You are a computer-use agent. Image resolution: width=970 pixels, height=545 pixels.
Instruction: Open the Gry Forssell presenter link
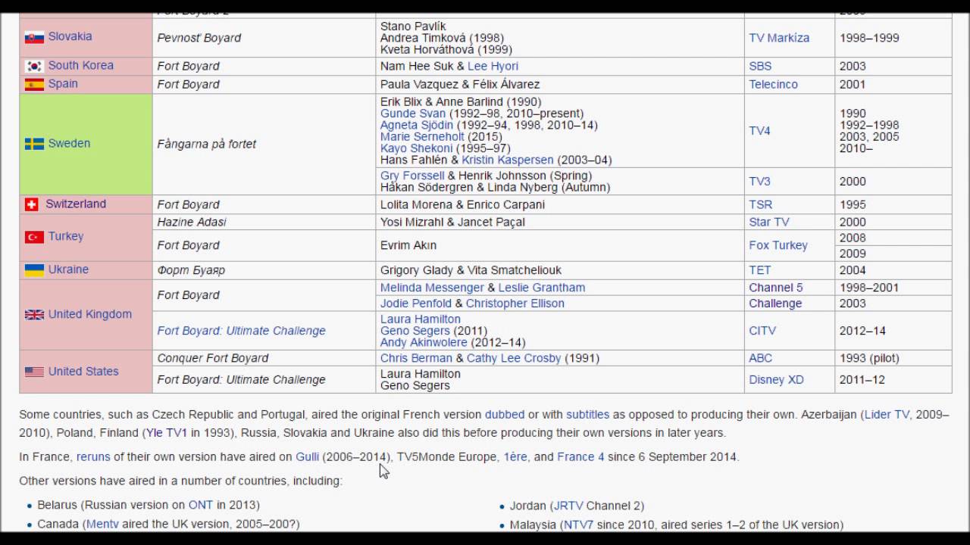pyautogui.click(x=413, y=176)
